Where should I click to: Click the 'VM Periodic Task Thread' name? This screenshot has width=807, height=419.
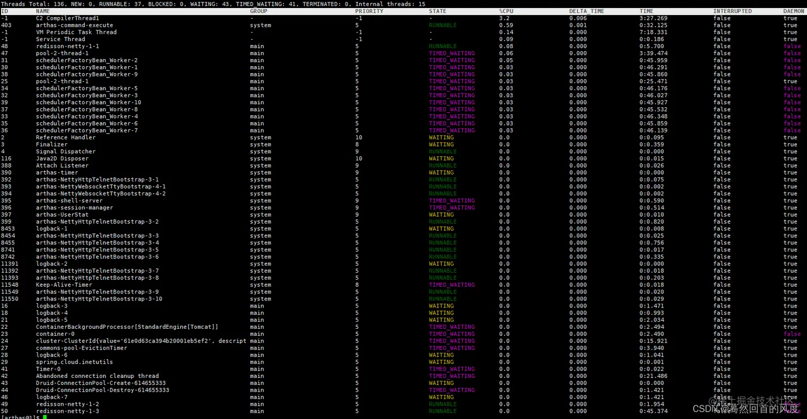[76, 32]
